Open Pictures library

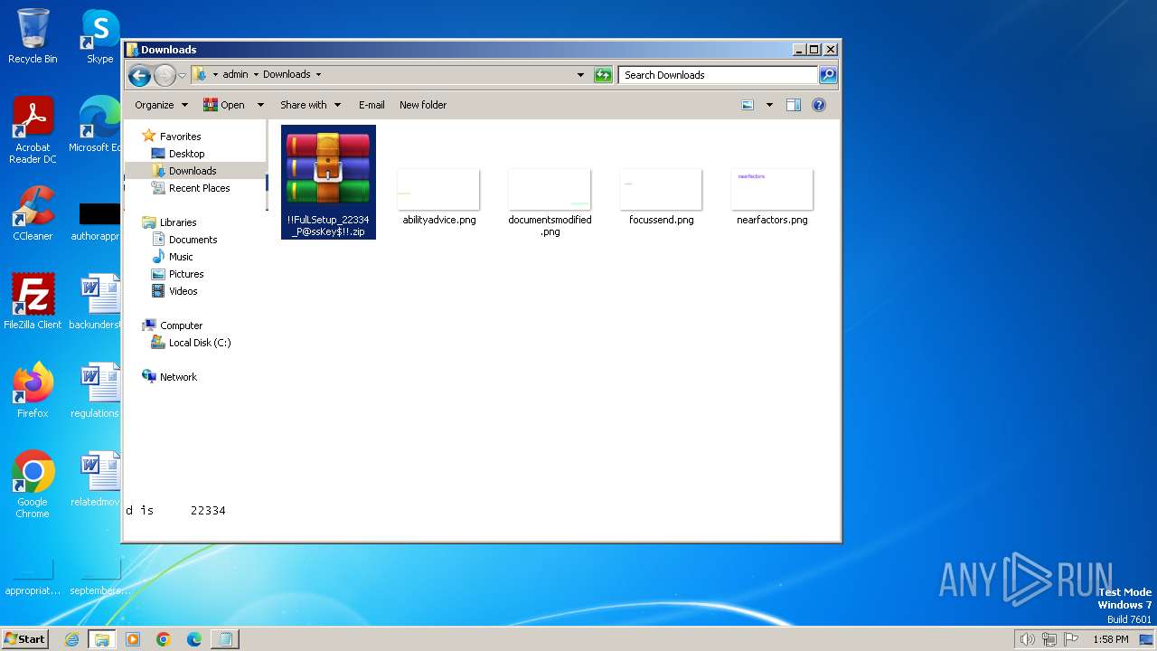186,274
